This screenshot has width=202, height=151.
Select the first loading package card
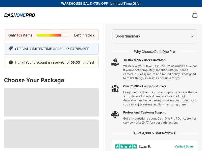pos(52,102)
